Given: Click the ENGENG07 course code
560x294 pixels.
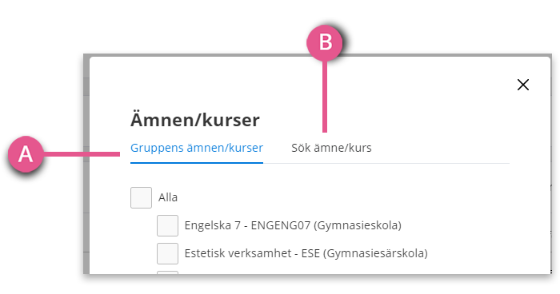Looking at the screenshot, I should pyautogui.click(x=281, y=225).
